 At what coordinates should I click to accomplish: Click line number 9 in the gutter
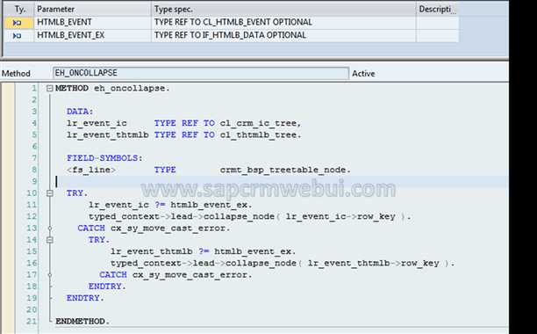click(34, 181)
